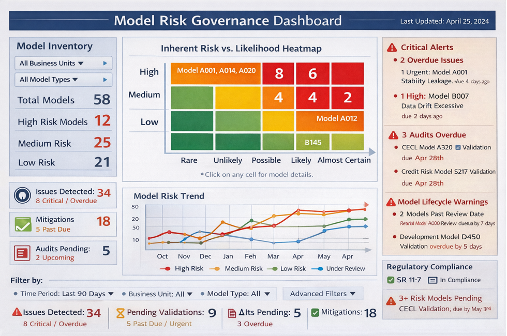
Task: Click the red heatmap cell showing 8
Action: 278,73
